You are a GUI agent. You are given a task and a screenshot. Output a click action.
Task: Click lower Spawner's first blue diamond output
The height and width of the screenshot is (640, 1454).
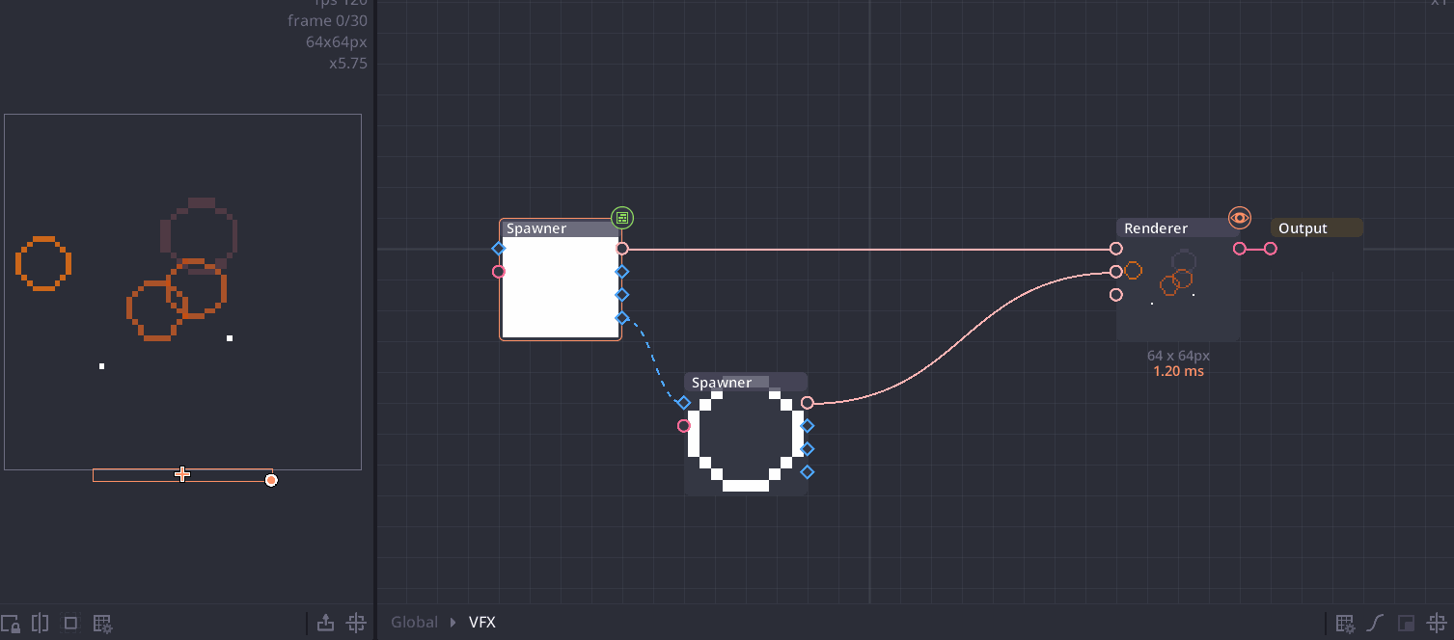point(808,426)
